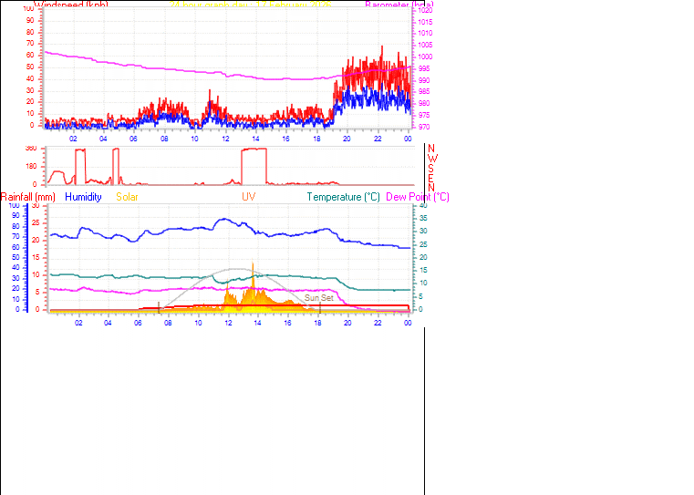Select the 24 hour graph title text

click(251, 5)
